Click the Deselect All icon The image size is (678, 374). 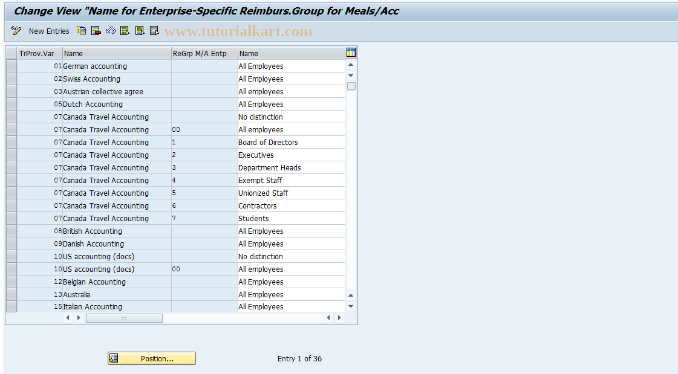pos(154,31)
